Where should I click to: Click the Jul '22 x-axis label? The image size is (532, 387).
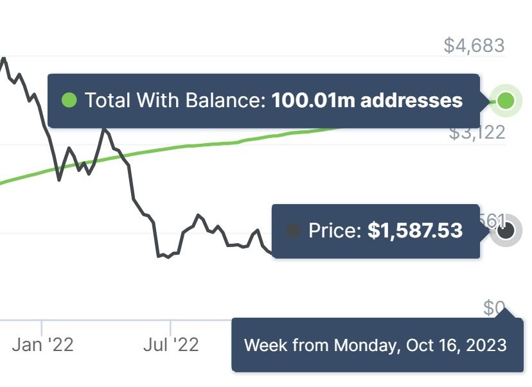pos(171,345)
